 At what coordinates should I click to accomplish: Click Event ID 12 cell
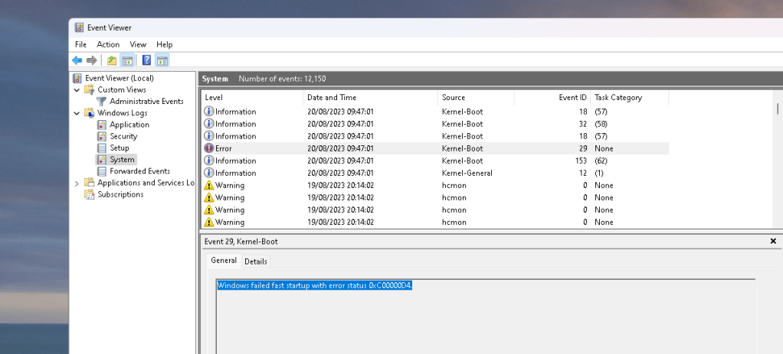tap(583, 173)
